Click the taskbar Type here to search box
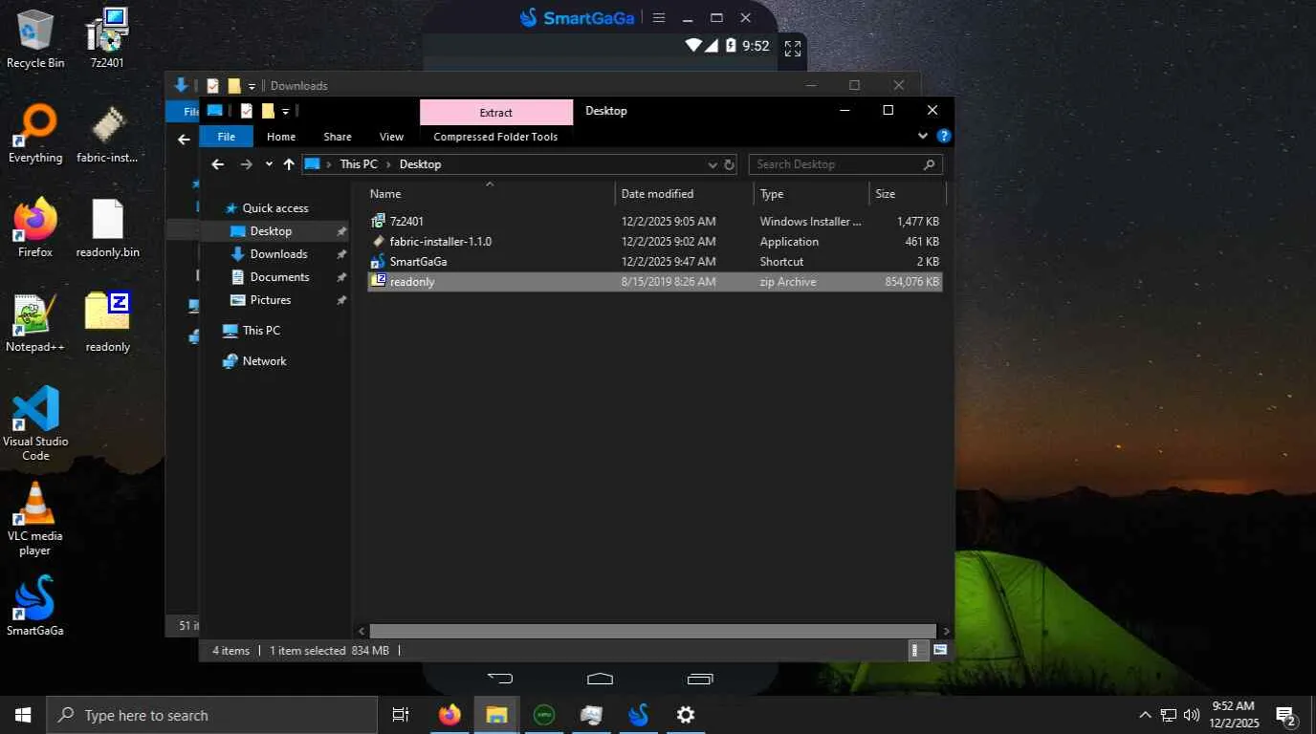Screen dimensions: 1316x734 [x=212, y=715]
